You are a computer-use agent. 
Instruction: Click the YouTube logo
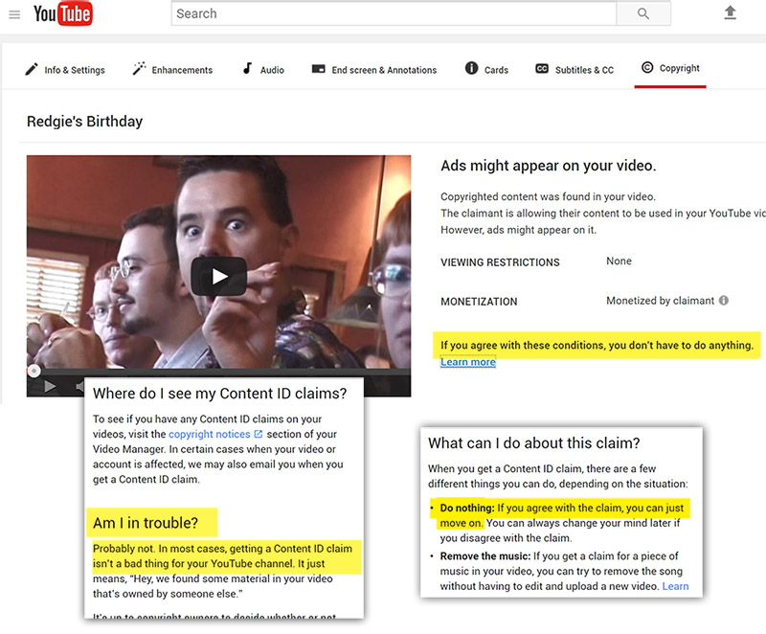[x=63, y=13]
